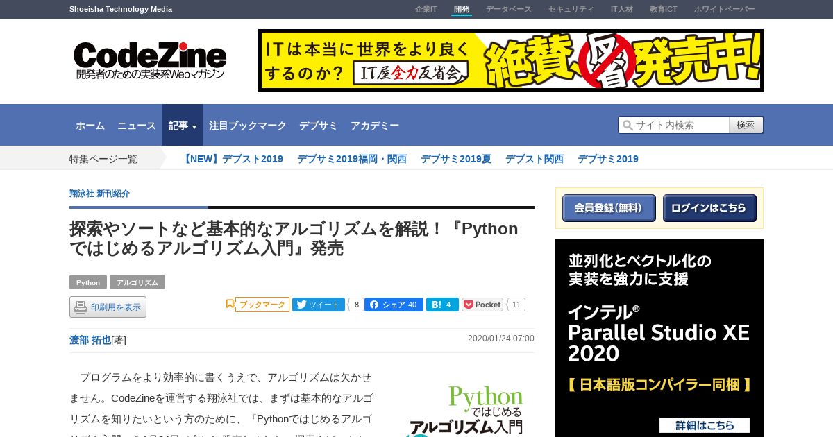Click the magnifier icon in search box
Screen dimensions: 833x437
[628, 125]
